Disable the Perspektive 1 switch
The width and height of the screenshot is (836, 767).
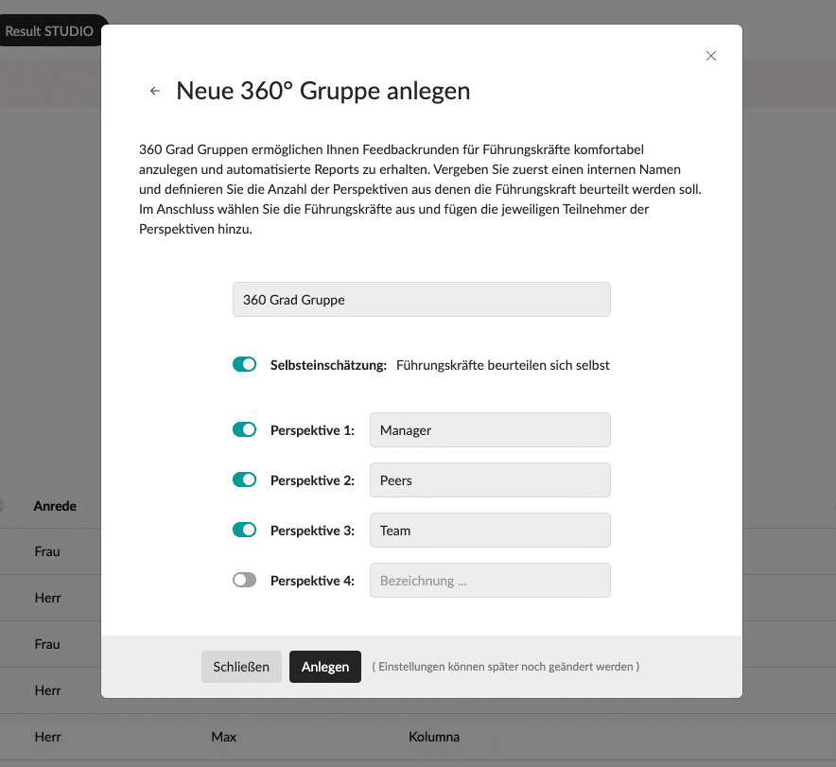[244, 429]
